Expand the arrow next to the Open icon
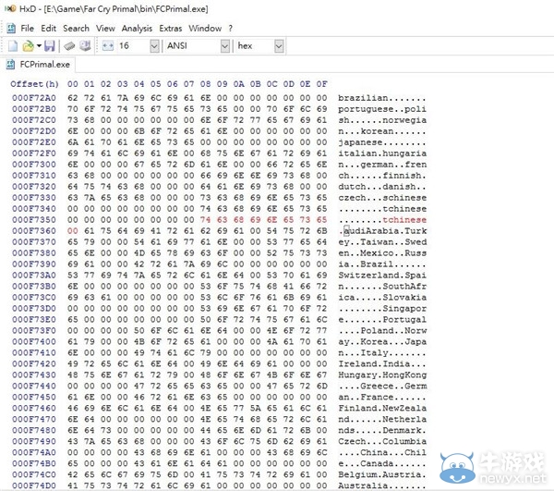Screen dimensions: 554x491 pos(39,46)
